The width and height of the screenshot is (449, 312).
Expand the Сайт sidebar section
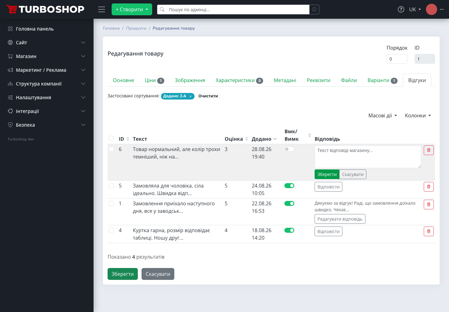(83, 42)
